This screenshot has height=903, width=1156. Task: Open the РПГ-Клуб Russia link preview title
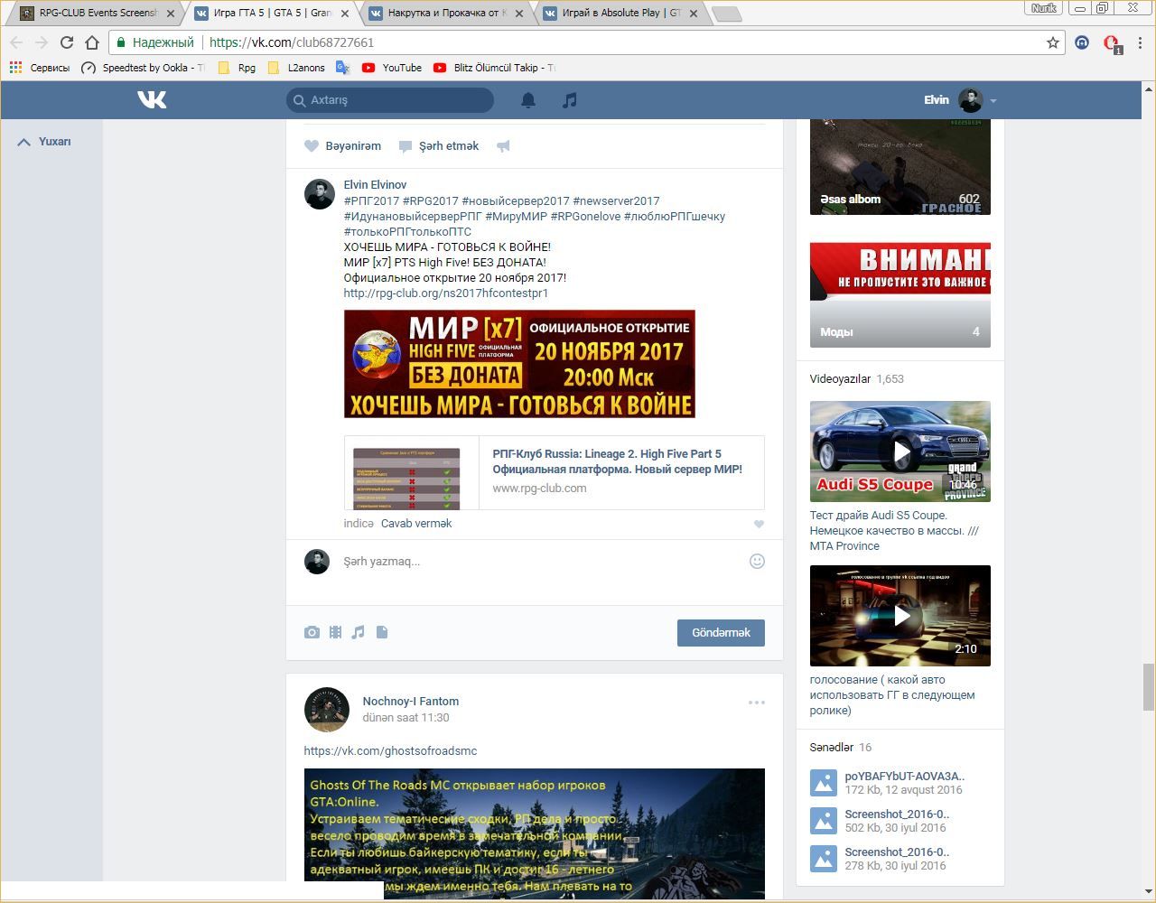(618, 461)
